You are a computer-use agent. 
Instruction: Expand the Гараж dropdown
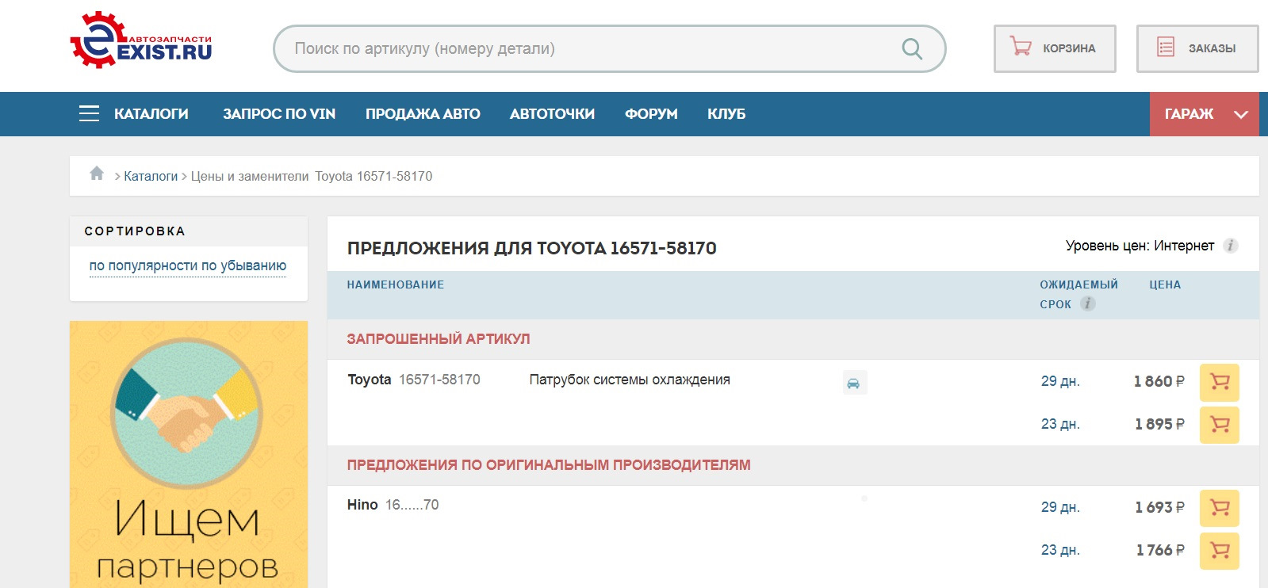[1205, 114]
